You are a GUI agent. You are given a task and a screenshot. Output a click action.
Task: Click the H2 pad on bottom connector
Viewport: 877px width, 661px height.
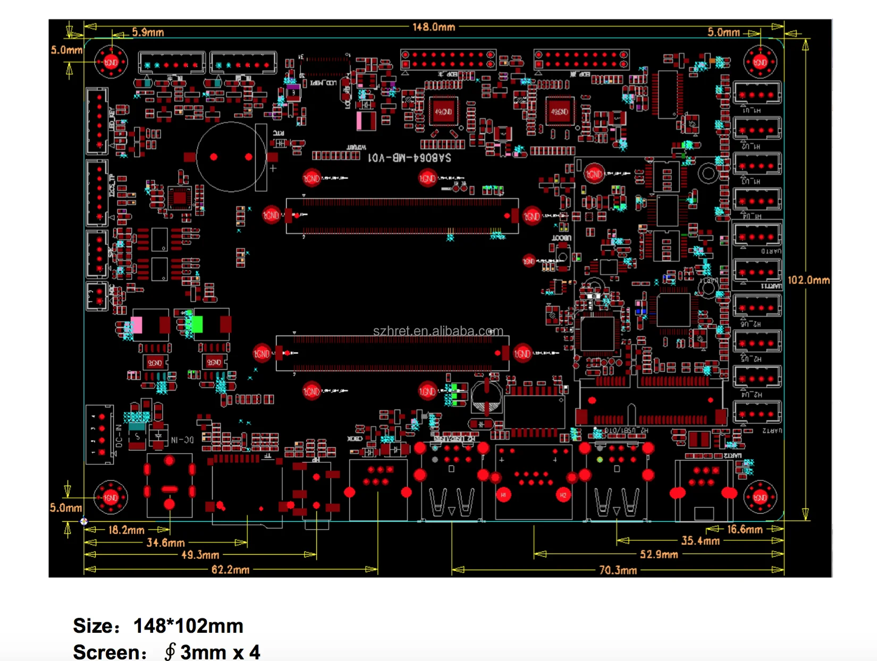click(x=563, y=495)
